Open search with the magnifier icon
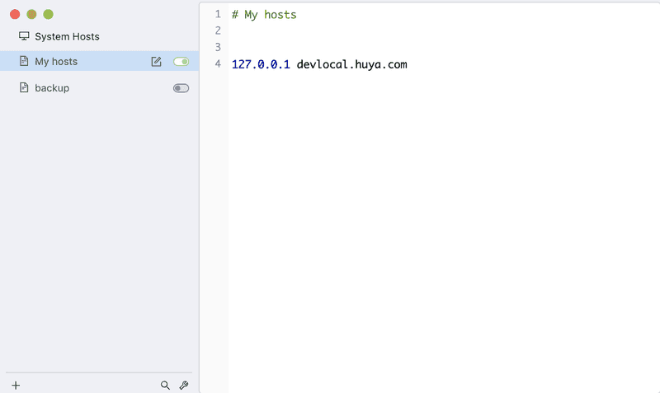This screenshot has width=660, height=393. point(165,385)
